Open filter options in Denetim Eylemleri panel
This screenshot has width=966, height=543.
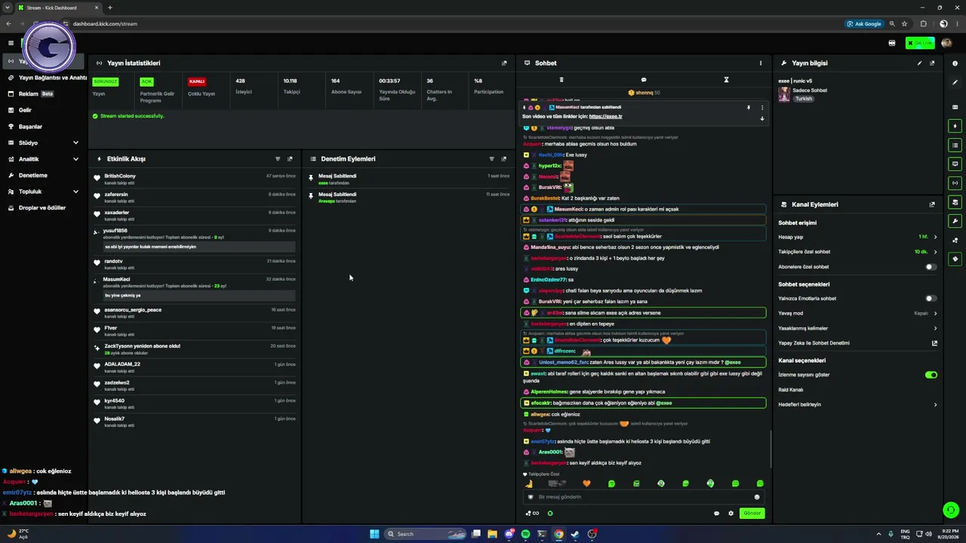click(492, 159)
